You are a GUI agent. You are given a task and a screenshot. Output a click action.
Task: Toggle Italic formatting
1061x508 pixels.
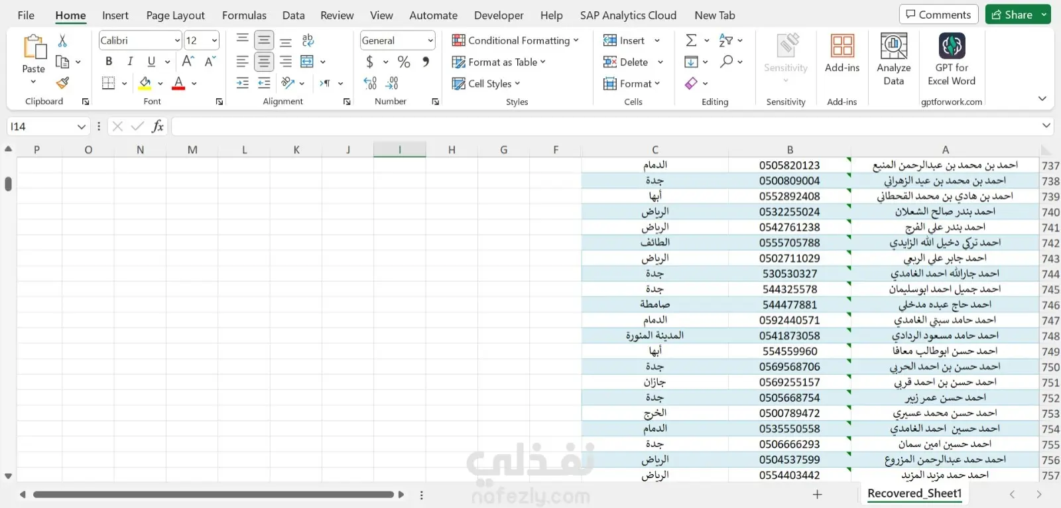tap(130, 62)
